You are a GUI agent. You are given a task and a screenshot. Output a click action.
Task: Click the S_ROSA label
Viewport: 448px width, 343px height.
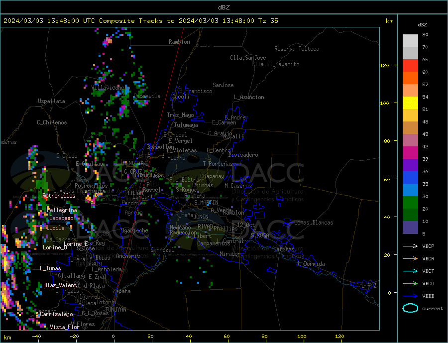click(260, 235)
